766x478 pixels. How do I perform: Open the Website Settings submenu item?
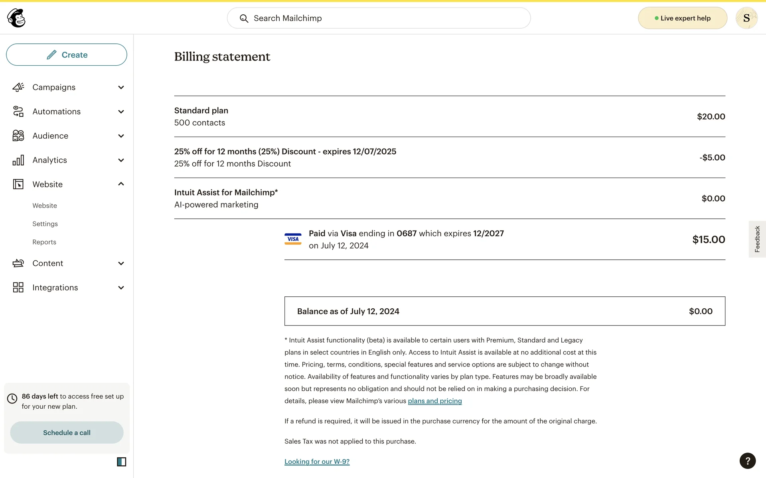(45, 224)
